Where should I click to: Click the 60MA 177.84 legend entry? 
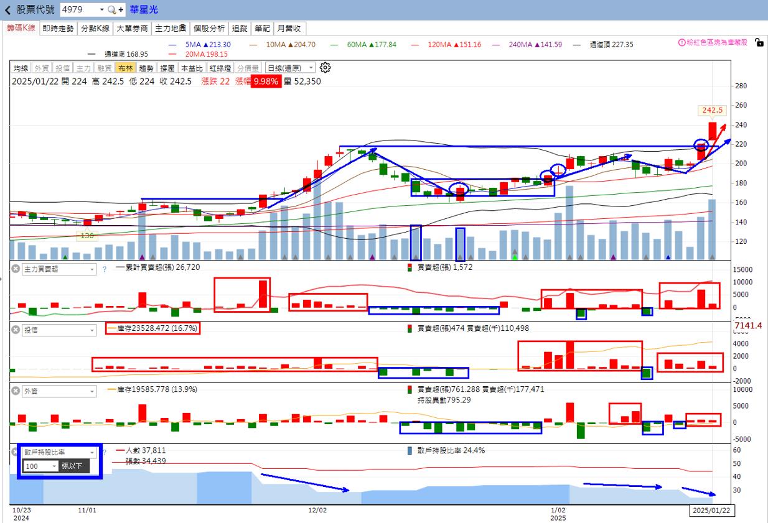(363, 45)
